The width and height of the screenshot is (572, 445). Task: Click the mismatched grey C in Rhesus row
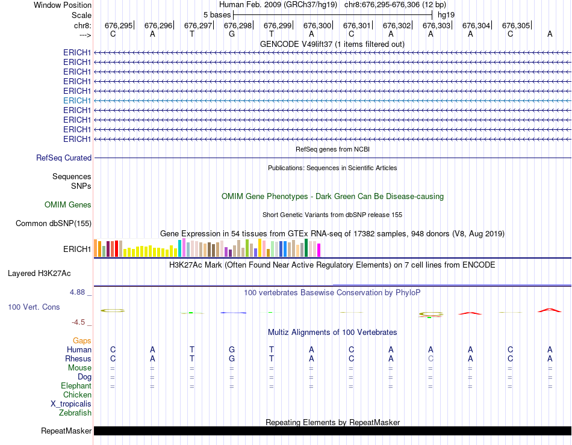click(431, 358)
